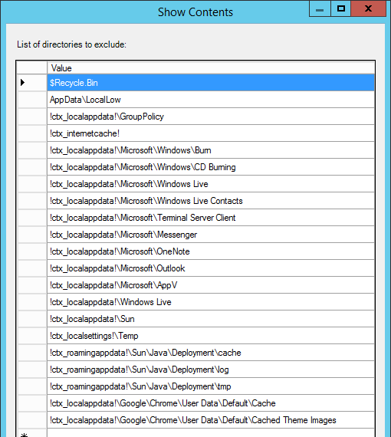Select the row ending in Microsoft\Windows Live
This screenshot has width=391, height=437.
(x=211, y=184)
